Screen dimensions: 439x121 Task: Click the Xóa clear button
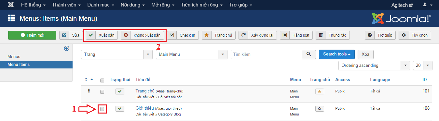pos(365,54)
